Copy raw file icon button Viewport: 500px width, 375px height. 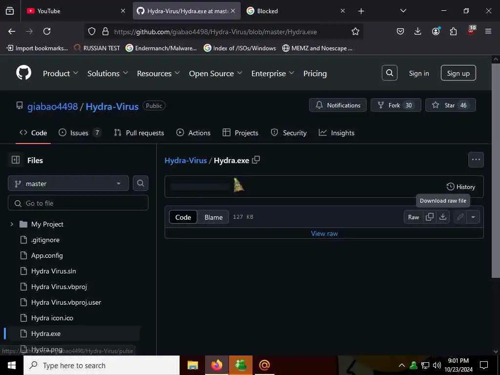430,217
